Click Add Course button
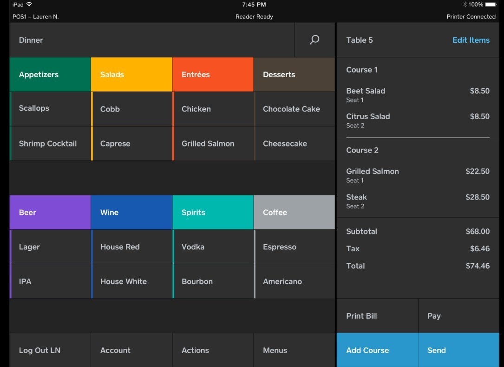Viewport: 504px width, 367px height. click(377, 350)
